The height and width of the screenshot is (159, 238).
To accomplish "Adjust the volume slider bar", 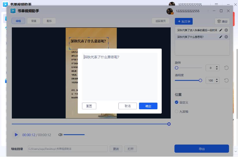I will point(74,134).
